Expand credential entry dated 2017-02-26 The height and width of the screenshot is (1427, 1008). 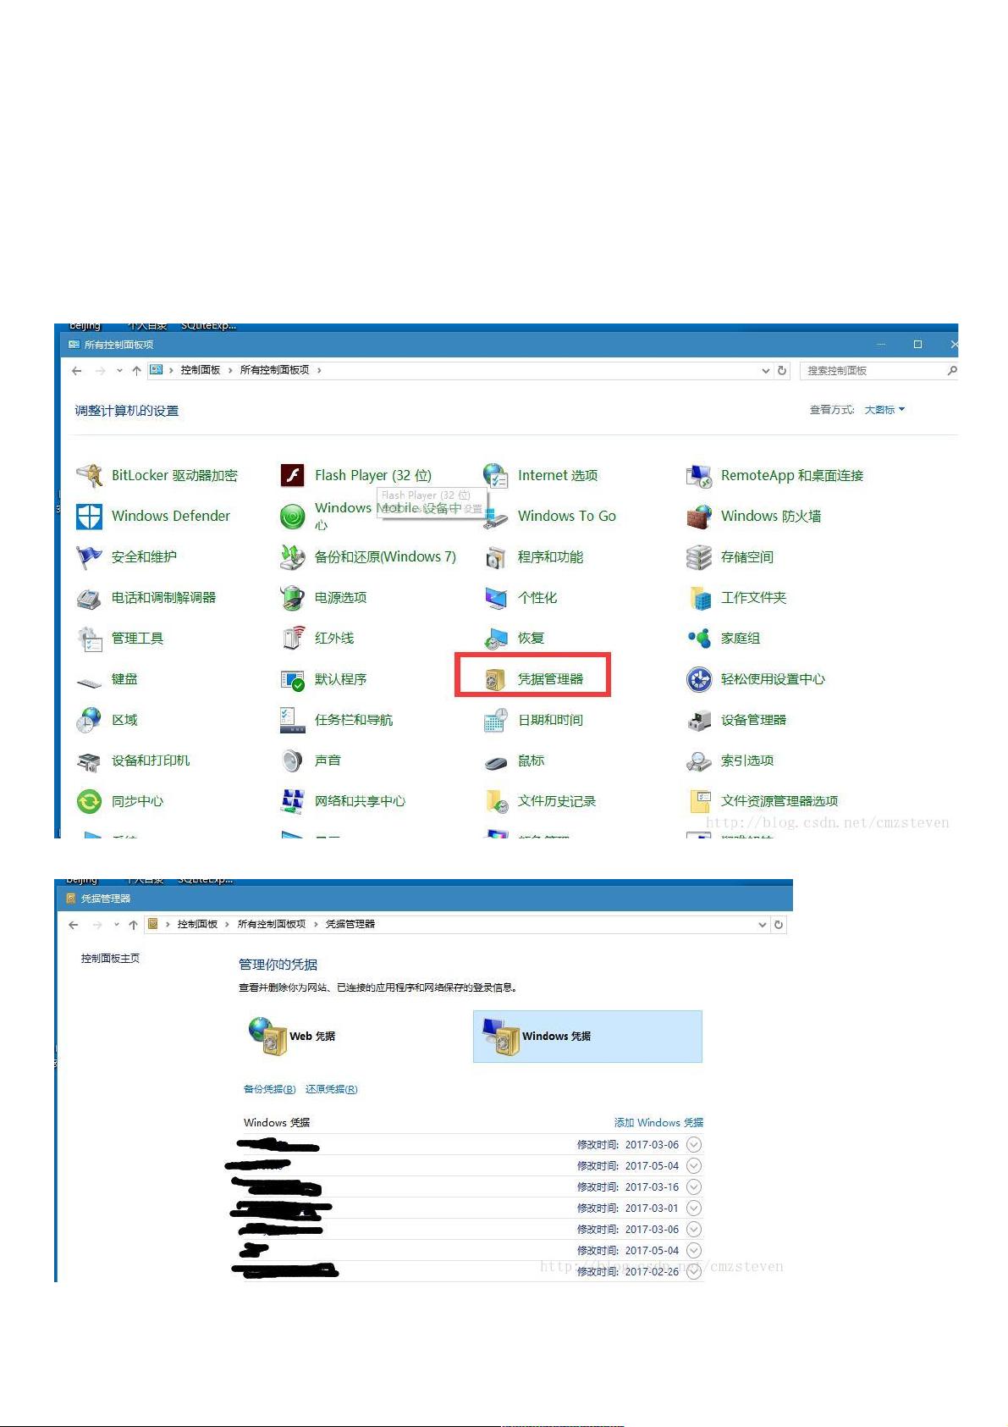(694, 1271)
